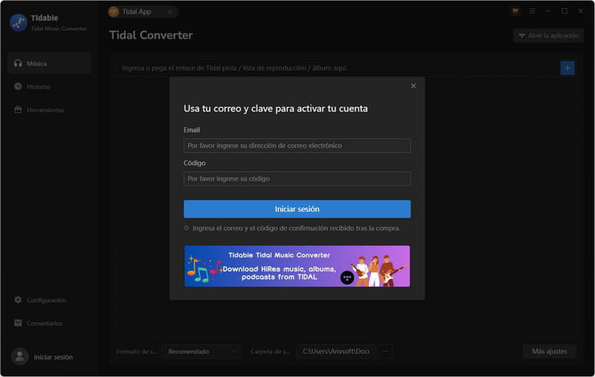Maximize the Tidable window
The image size is (595, 377).
point(565,11)
